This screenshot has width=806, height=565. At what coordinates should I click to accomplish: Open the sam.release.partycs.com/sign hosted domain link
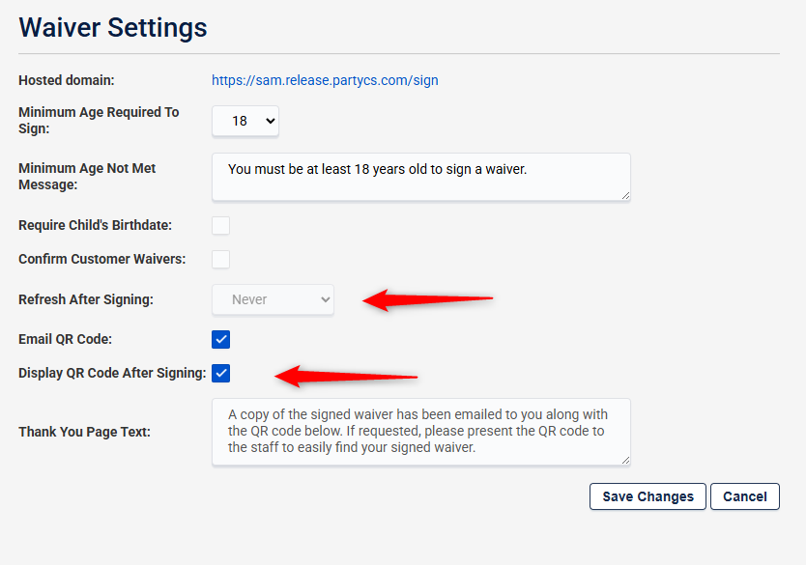(325, 80)
